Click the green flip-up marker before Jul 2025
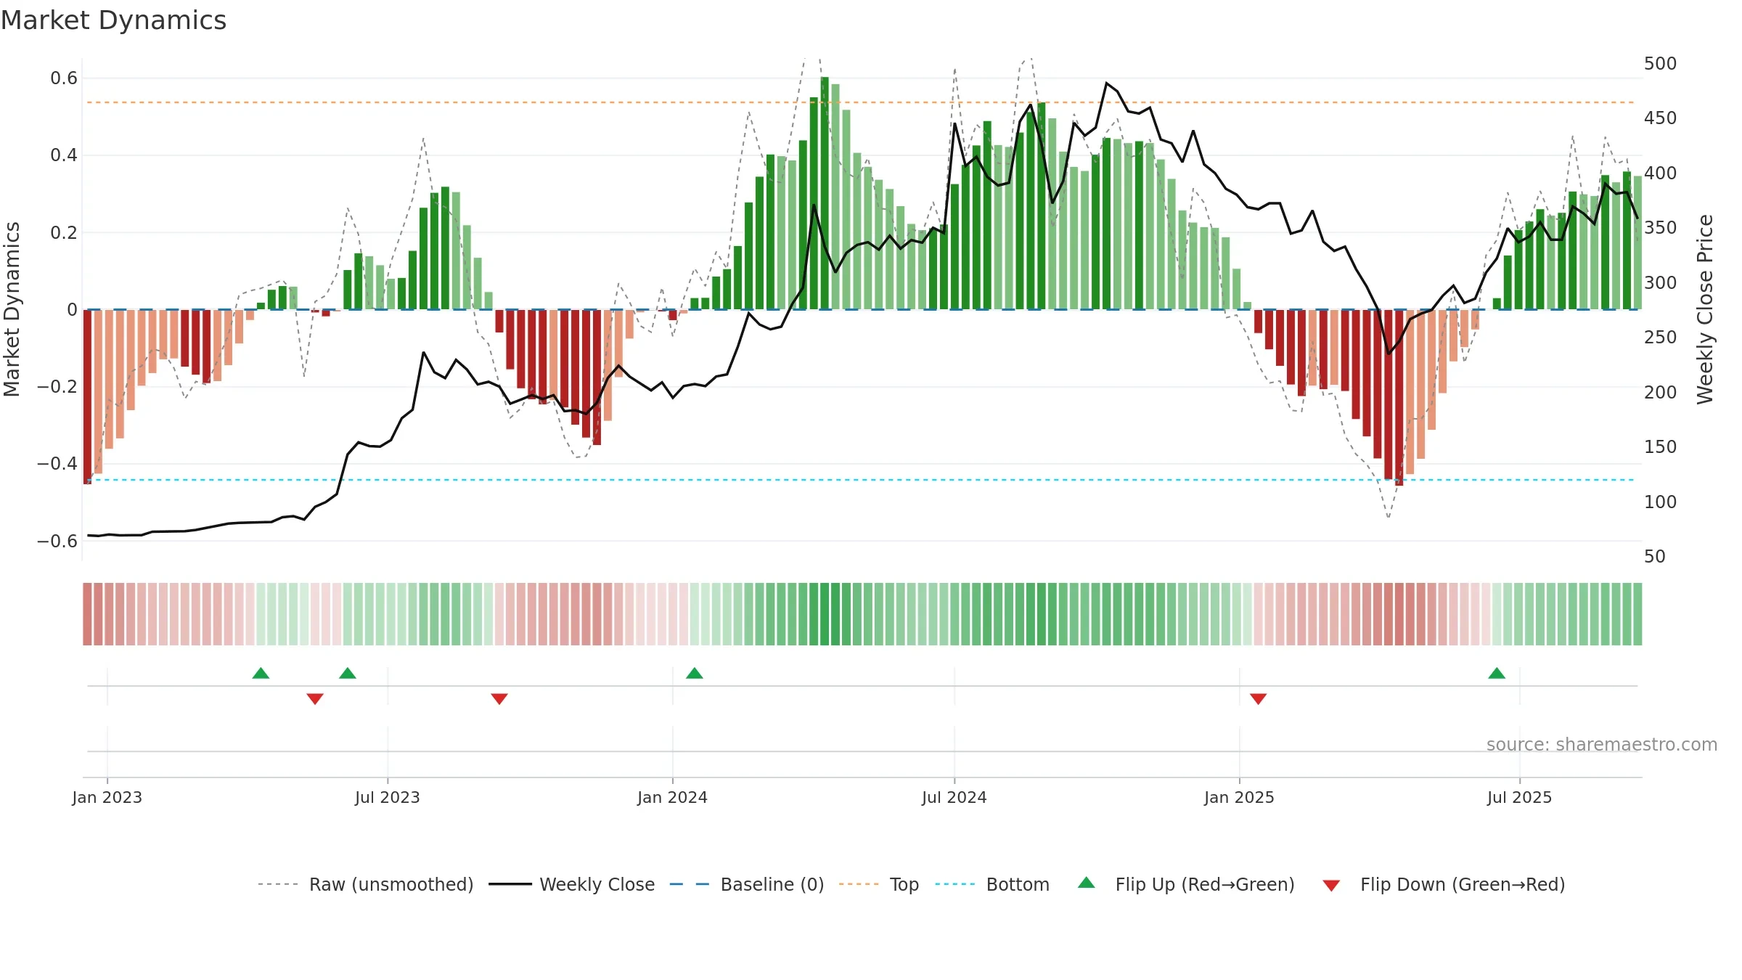 click(1497, 673)
